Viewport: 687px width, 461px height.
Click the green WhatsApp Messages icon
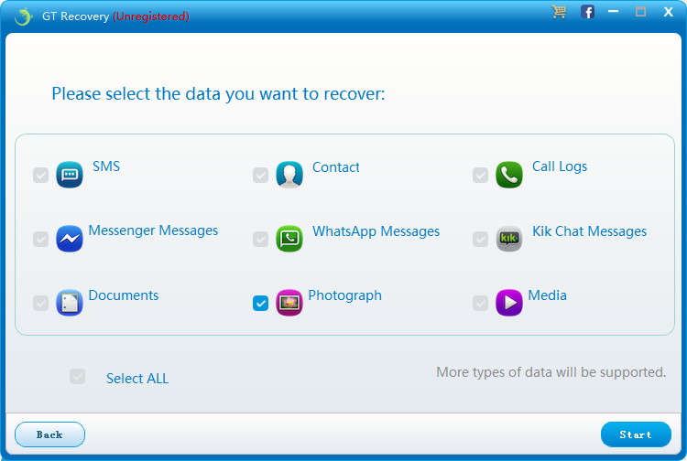[289, 239]
